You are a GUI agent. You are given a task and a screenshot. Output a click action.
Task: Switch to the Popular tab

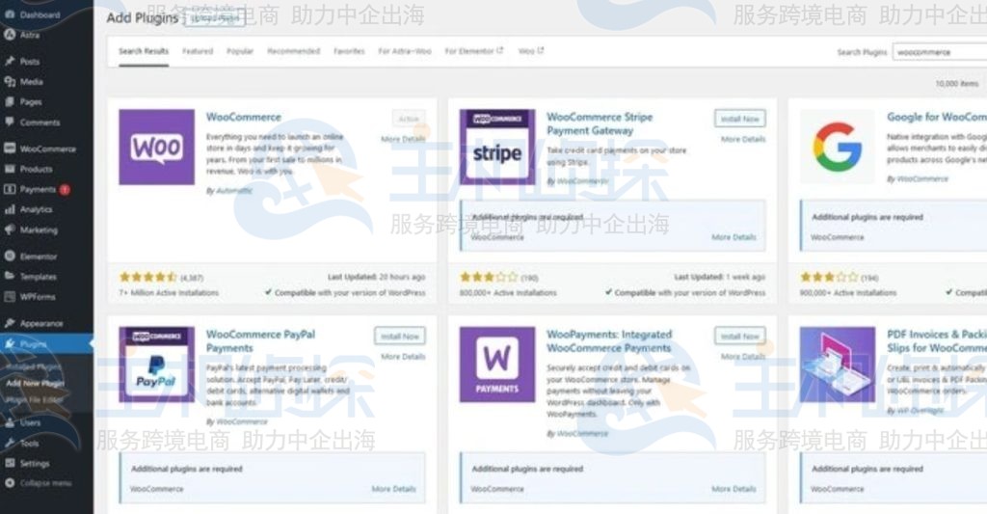(x=240, y=51)
